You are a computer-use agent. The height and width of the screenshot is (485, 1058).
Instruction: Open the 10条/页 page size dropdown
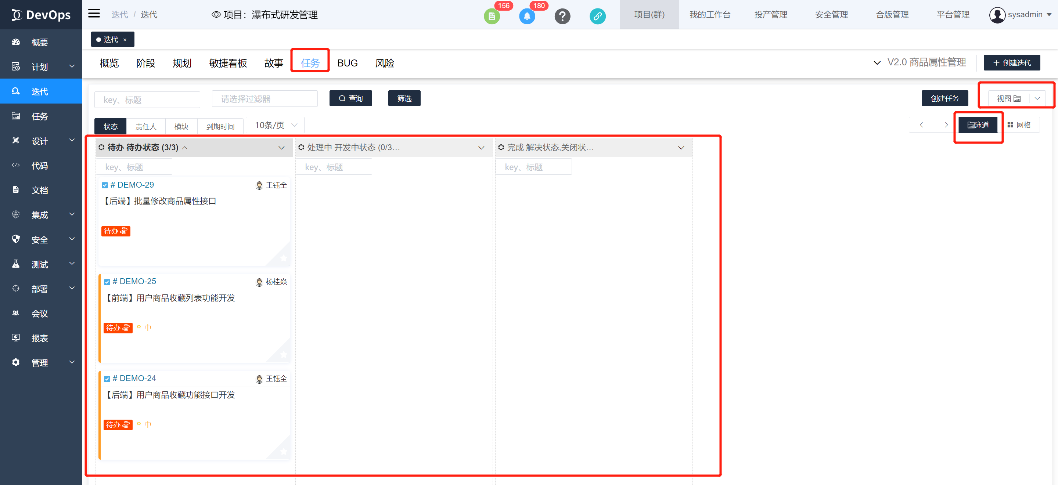(x=275, y=125)
